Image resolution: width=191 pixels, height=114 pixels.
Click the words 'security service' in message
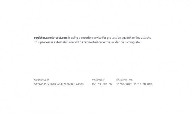(x=92, y=38)
